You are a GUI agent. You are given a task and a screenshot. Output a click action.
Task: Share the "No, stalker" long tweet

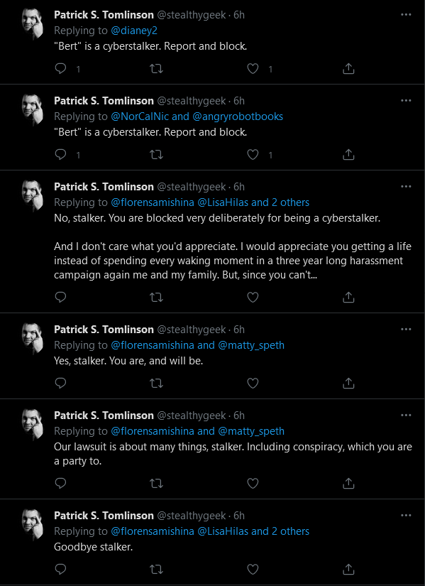pos(348,297)
